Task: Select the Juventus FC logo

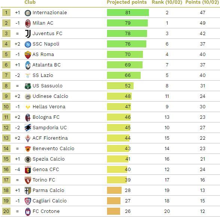Action: click(28, 34)
